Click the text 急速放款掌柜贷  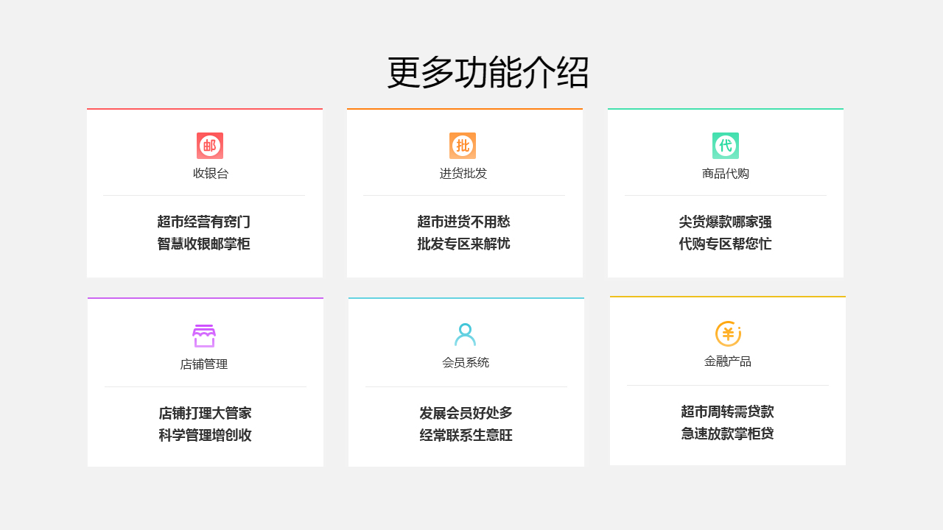pos(726,435)
